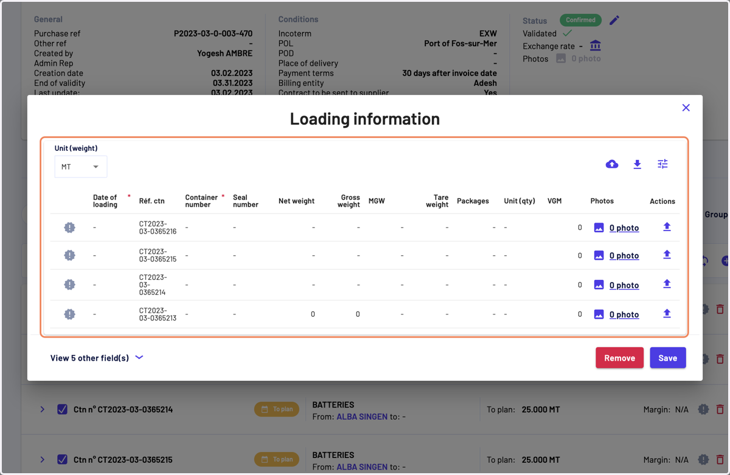Screen dimensions: 730x475
Task: Click the photo icon in row CT2023-03-0365214
Action: point(599,285)
